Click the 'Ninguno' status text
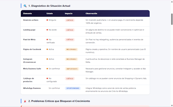173x107 pixels. point(52,20)
